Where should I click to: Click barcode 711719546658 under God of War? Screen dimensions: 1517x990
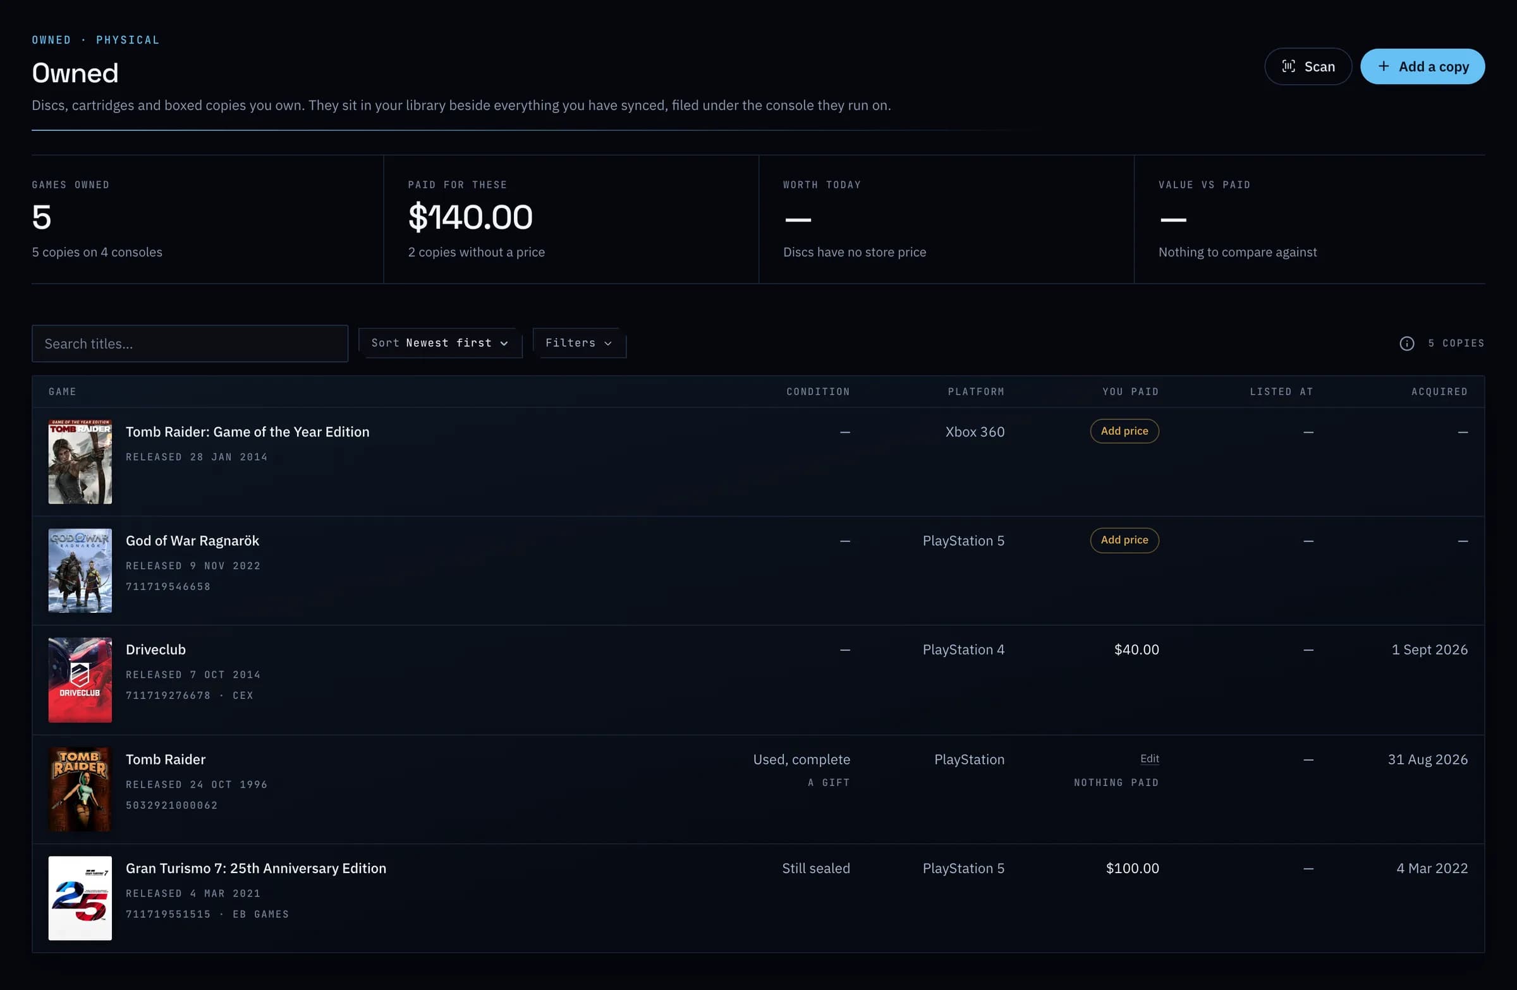(168, 587)
